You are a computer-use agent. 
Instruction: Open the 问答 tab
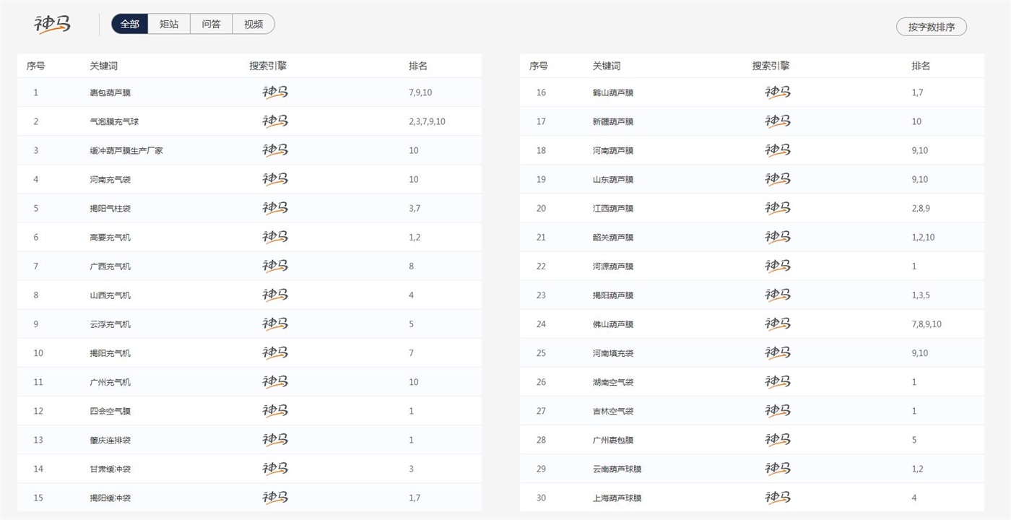point(211,24)
